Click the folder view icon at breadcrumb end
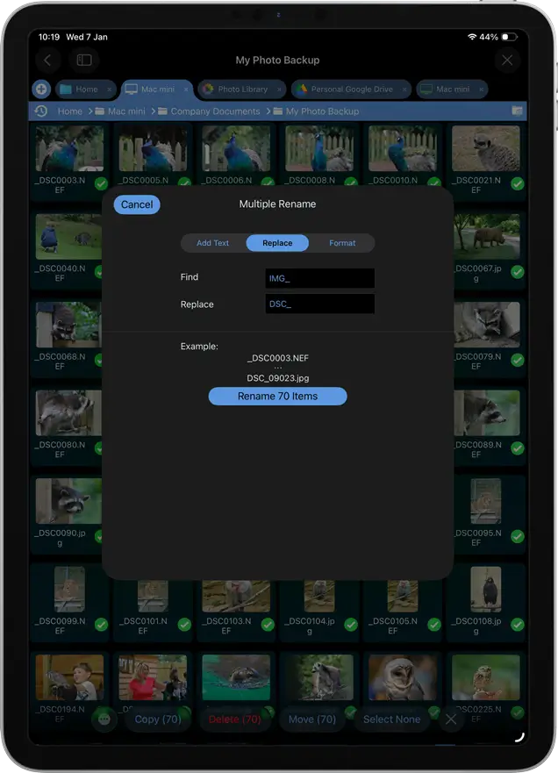The image size is (558, 773). 516,111
